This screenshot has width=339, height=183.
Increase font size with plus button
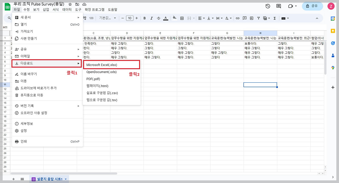pyautogui.click(x=137, y=18)
